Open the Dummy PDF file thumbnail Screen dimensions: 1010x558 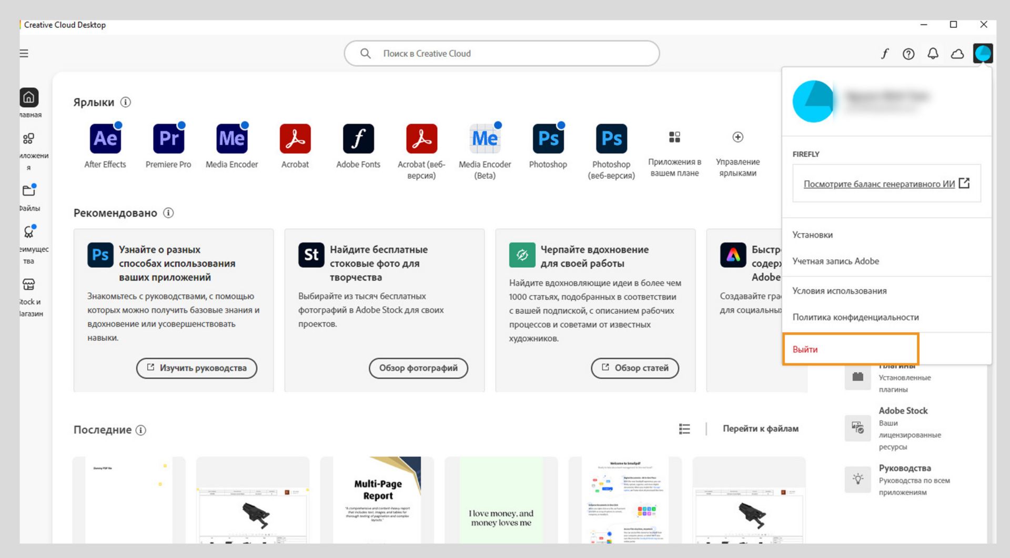[x=129, y=500]
